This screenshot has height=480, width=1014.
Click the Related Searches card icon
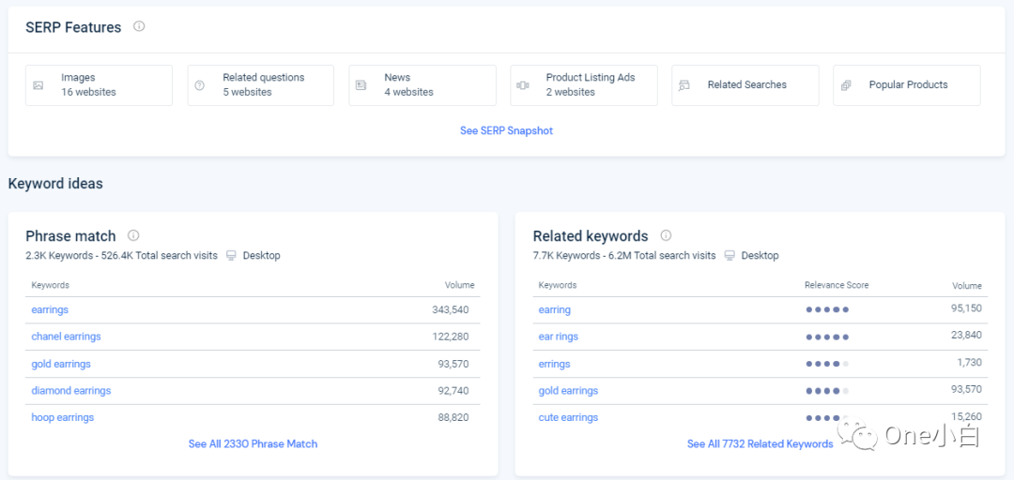pos(684,85)
